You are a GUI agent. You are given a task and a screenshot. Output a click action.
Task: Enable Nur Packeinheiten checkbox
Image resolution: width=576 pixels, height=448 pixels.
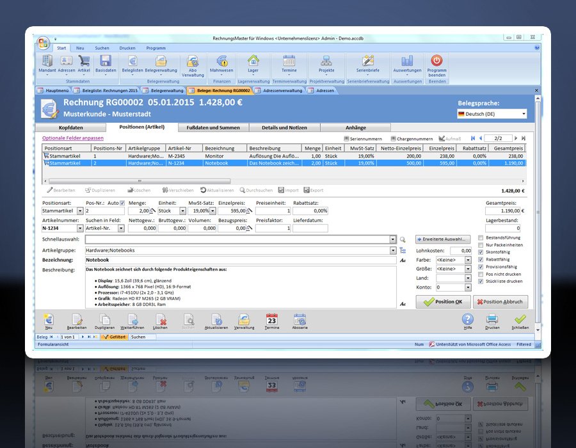[x=481, y=245]
